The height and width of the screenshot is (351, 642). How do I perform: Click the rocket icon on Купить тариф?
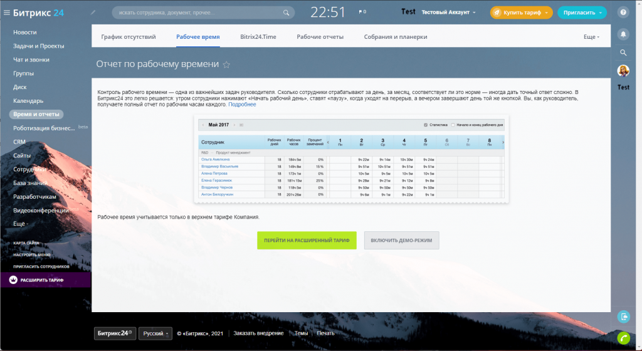point(497,13)
